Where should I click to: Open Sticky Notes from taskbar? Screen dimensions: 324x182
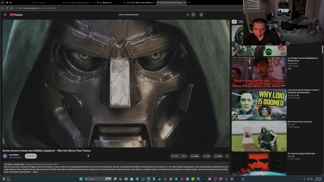193,179
